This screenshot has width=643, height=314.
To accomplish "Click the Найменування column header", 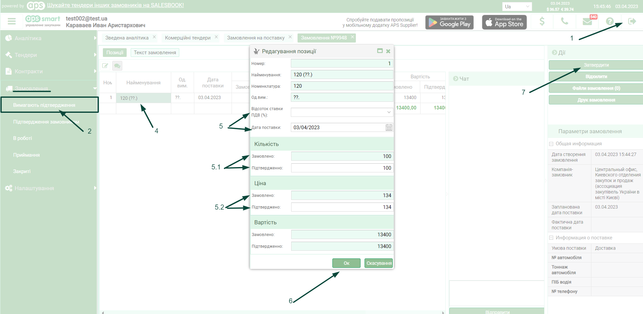I will tap(143, 83).
